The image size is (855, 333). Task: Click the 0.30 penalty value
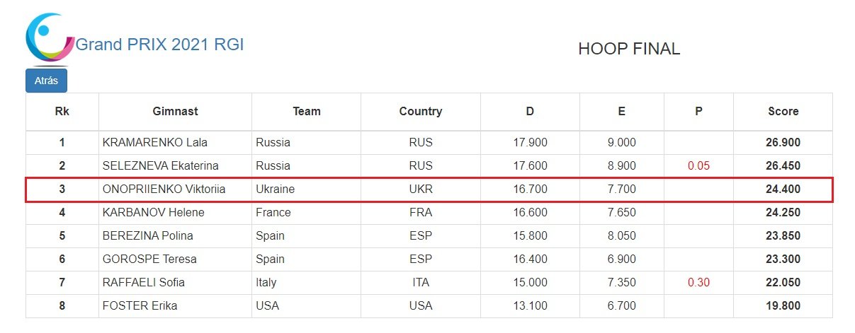[x=698, y=283]
